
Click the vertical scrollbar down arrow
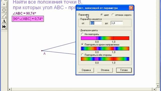[158, 86]
